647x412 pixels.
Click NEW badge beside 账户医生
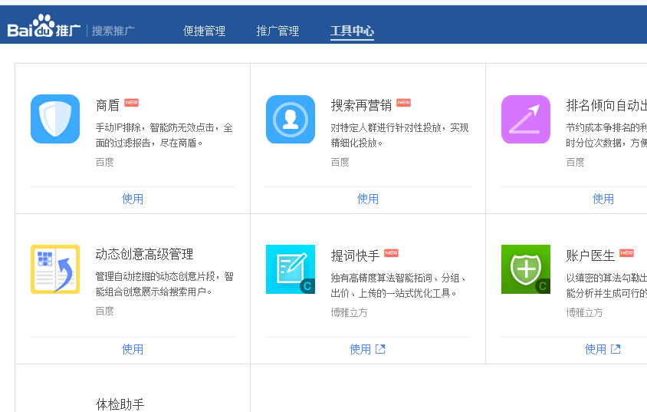(x=626, y=252)
